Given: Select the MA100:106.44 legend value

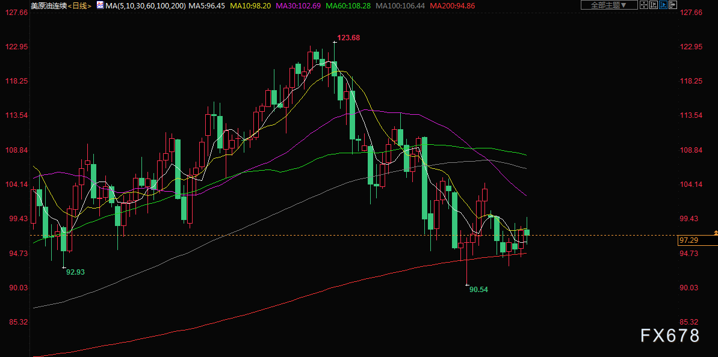Looking at the screenshot, I should point(400,5).
